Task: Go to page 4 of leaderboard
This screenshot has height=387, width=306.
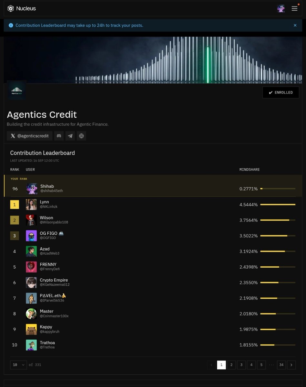Action: tap(252, 365)
